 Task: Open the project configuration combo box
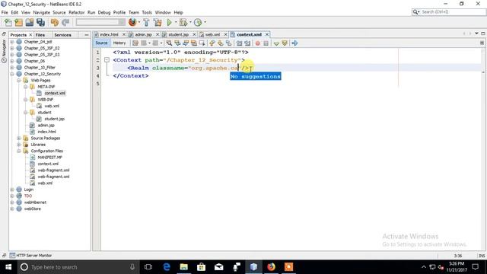click(100, 22)
